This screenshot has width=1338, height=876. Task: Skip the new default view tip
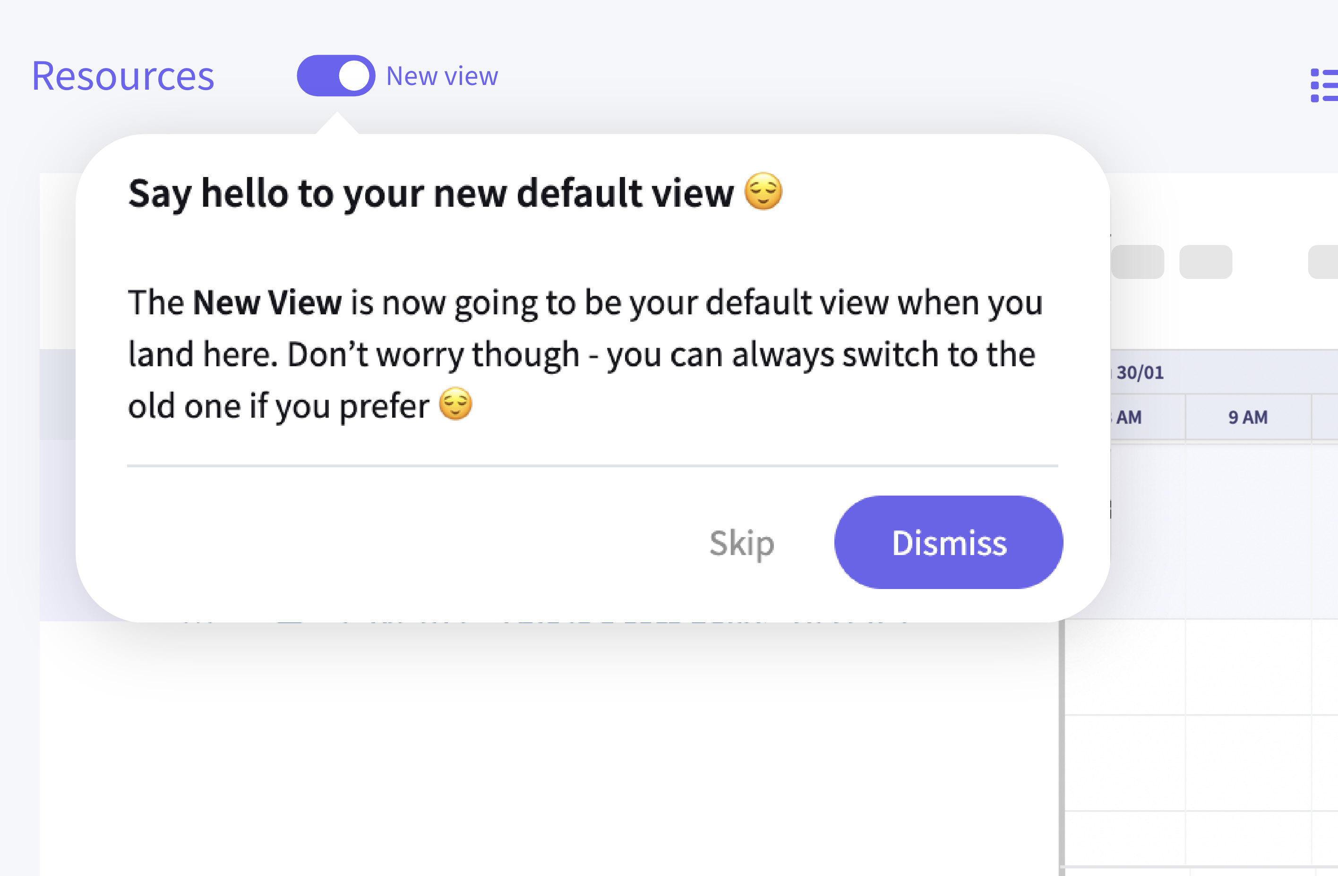(x=741, y=543)
